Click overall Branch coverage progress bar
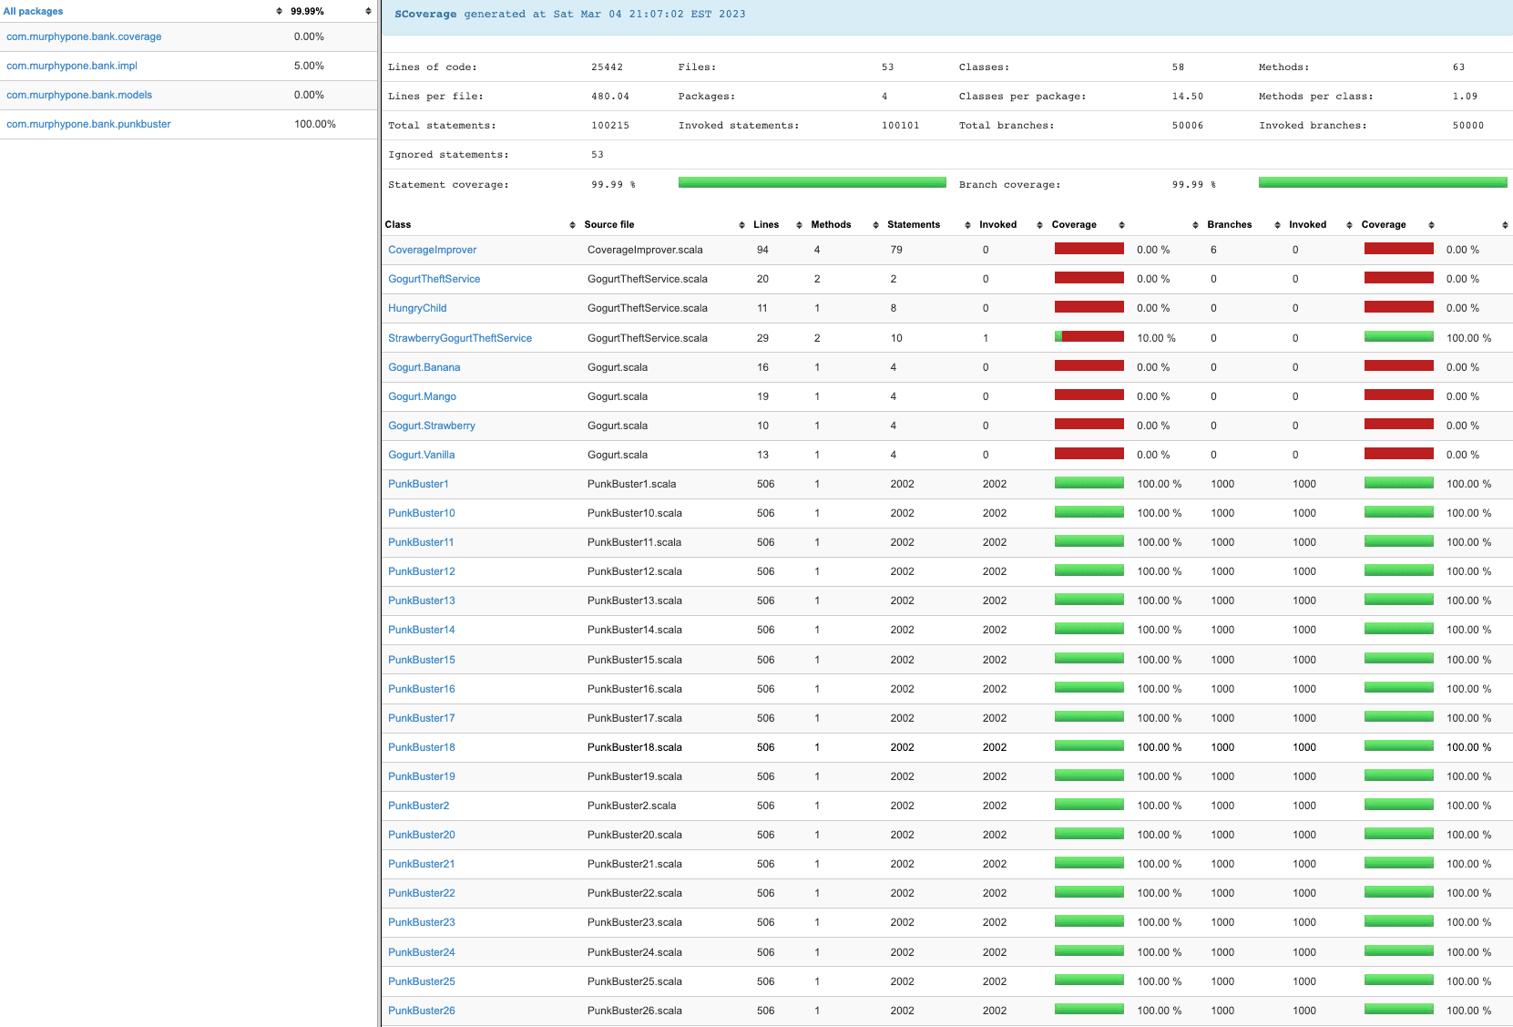This screenshot has height=1027, width=1513. pyautogui.click(x=1383, y=183)
